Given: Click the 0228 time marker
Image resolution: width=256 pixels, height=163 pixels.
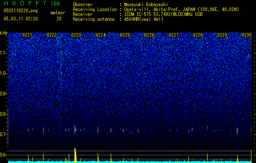Looking at the screenshot, I should click(x=198, y=35).
